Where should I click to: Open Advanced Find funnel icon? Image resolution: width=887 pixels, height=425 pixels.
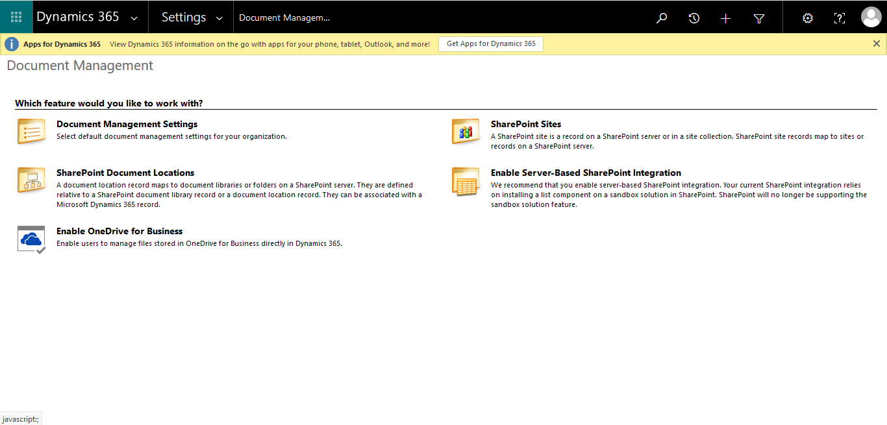point(758,18)
